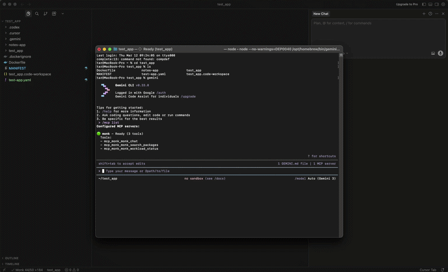The image size is (448, 272).
Task: Open test_app.code-workspace file
Action: (30, 74)
